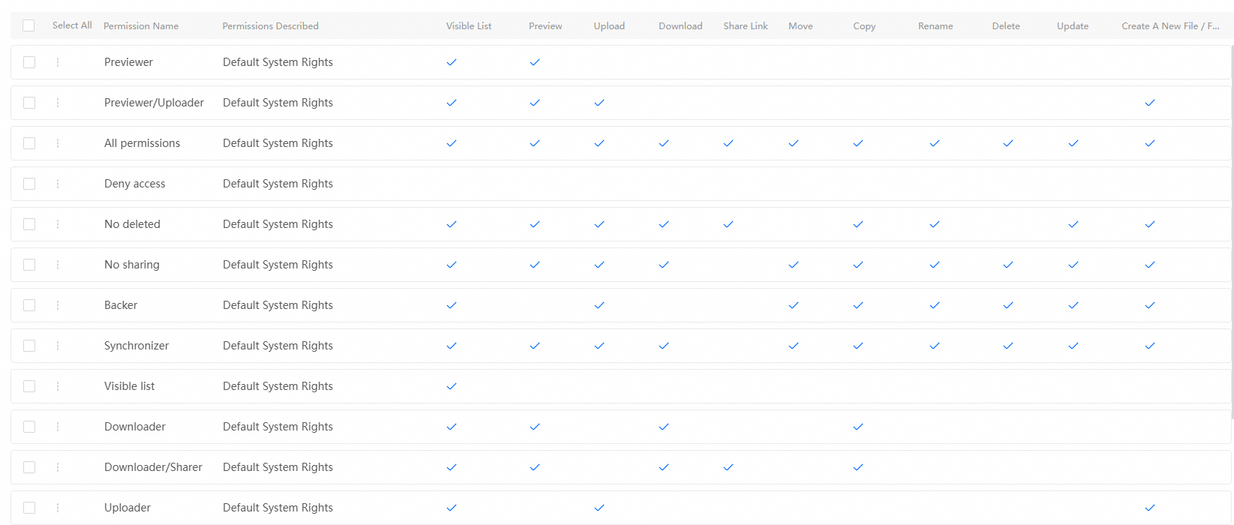1234x525 pixels.
Task: Check the No sharing row checkbox
Action: (x=29, y=265)
